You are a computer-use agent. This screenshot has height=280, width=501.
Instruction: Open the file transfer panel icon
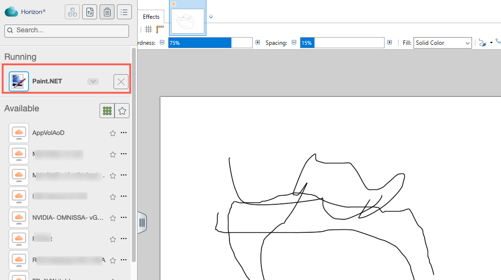click(89, 12)
